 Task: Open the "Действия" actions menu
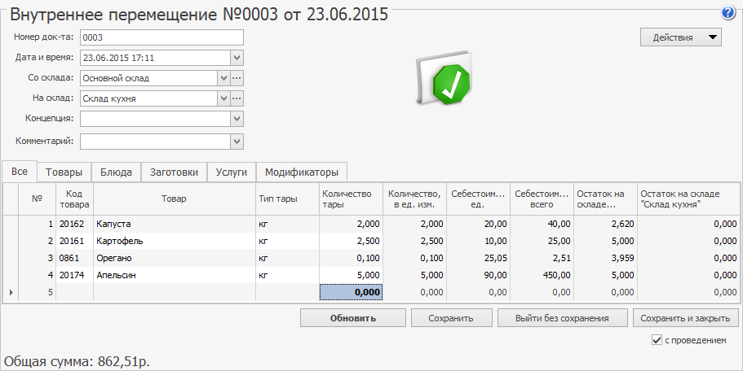pos(681,37)
